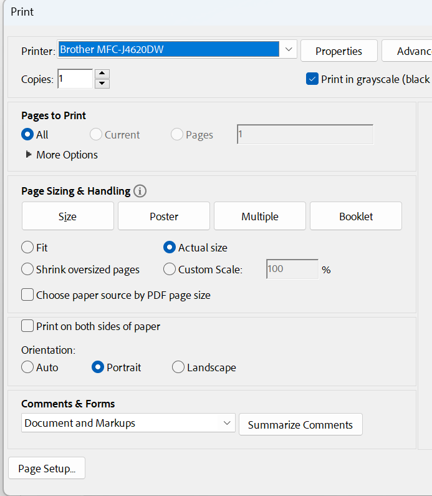432x496 pixels.
Task: Select the Fit radio button
Action: 27,248
